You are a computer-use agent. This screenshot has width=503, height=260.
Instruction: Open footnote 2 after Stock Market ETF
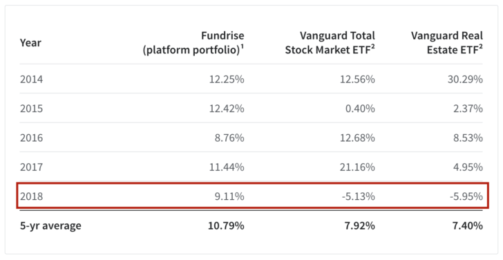pyautogui.click(x=373, y=47)
